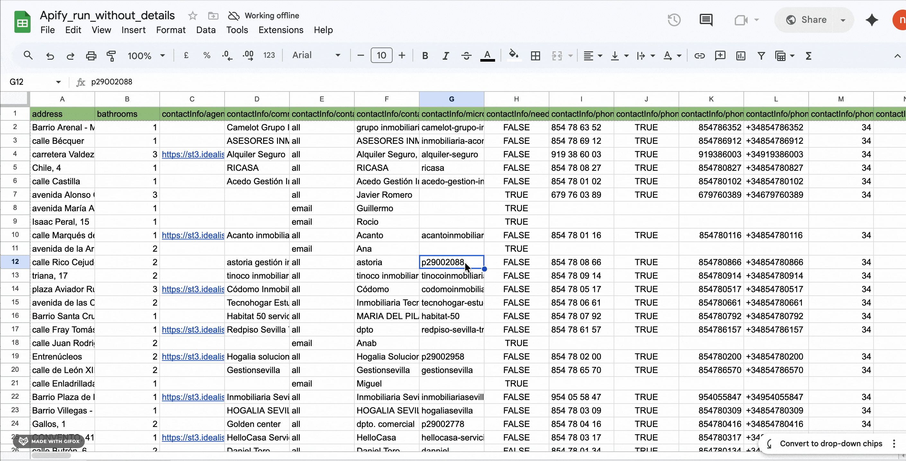
Task: Click Table views icon
Action: pyautogui.click(x=780, y=56)
